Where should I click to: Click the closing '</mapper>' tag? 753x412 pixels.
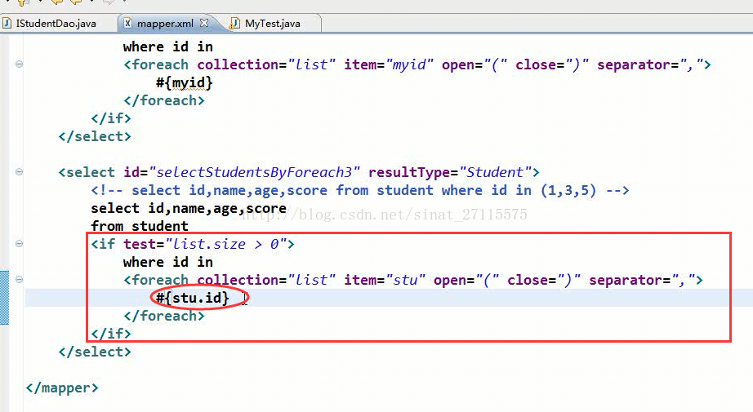tap(62, 388)
